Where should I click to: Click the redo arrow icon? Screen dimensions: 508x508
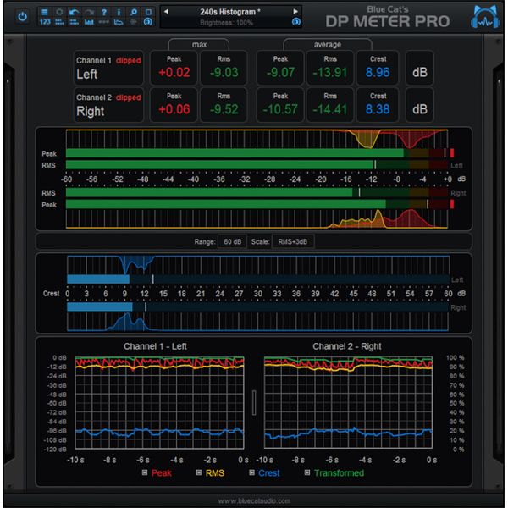pos(89,12)
